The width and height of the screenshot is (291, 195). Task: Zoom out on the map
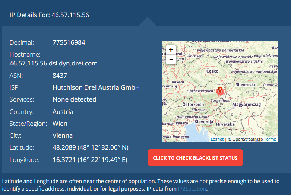(x=171, y=59)
